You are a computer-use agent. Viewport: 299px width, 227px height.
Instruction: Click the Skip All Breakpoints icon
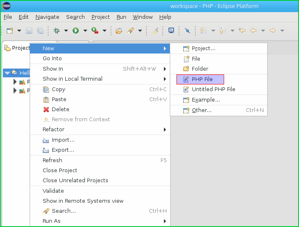click(187, 31)
